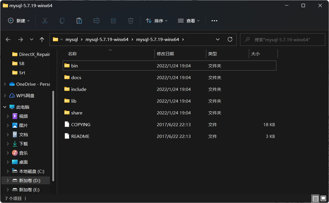Sort by 名称 column header

pyautogui.click(x=72, y=54)
